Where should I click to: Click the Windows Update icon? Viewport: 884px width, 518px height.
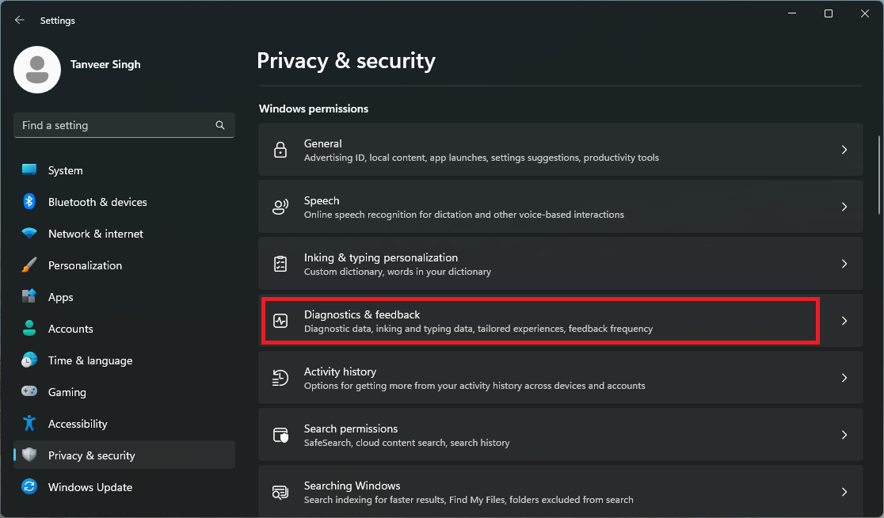coord(29,486)
